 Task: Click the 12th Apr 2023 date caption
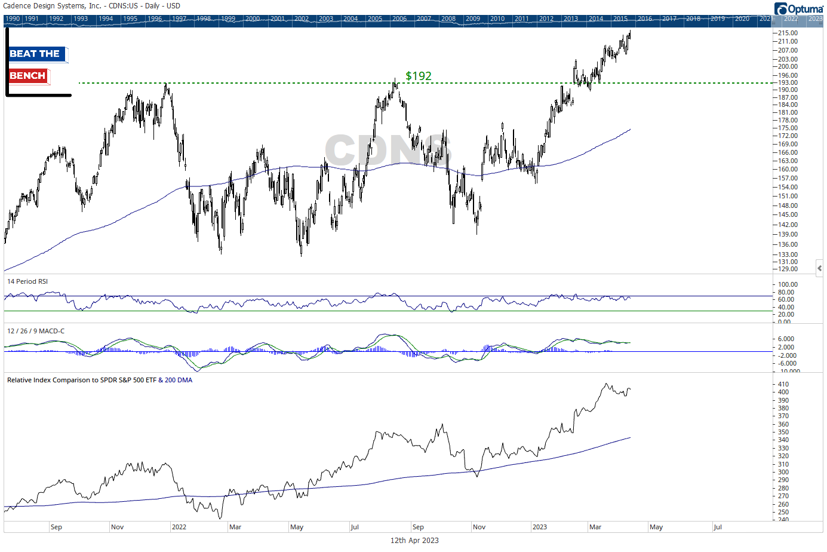(x=414, y=541)
